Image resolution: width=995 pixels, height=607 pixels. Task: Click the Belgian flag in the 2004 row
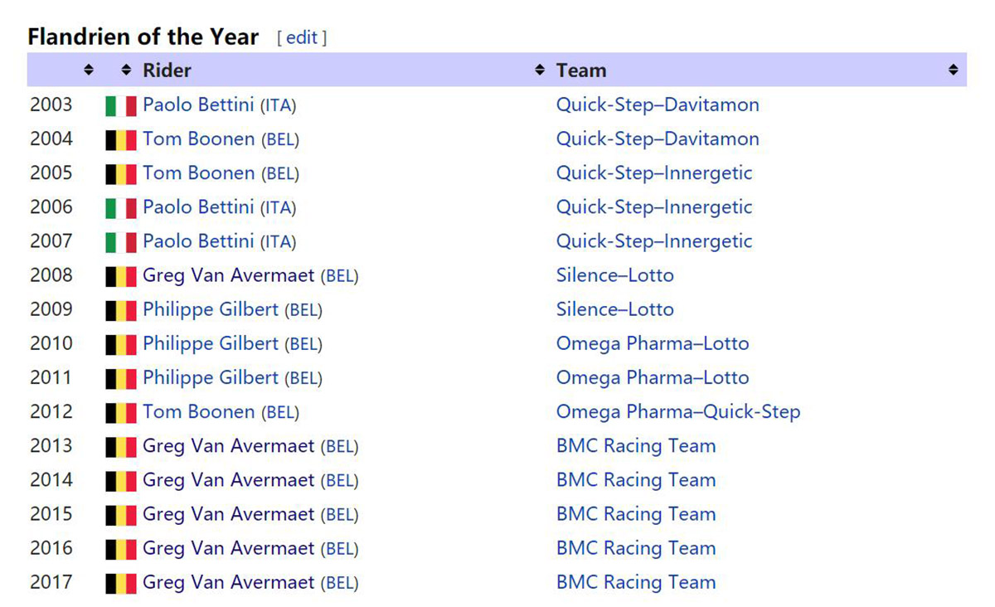tap(121, 139)
